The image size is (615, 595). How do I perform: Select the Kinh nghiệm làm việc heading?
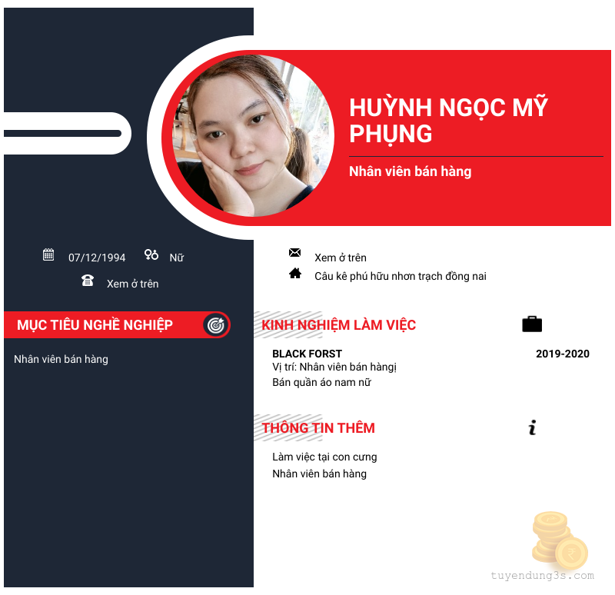[x=338, y=325]
